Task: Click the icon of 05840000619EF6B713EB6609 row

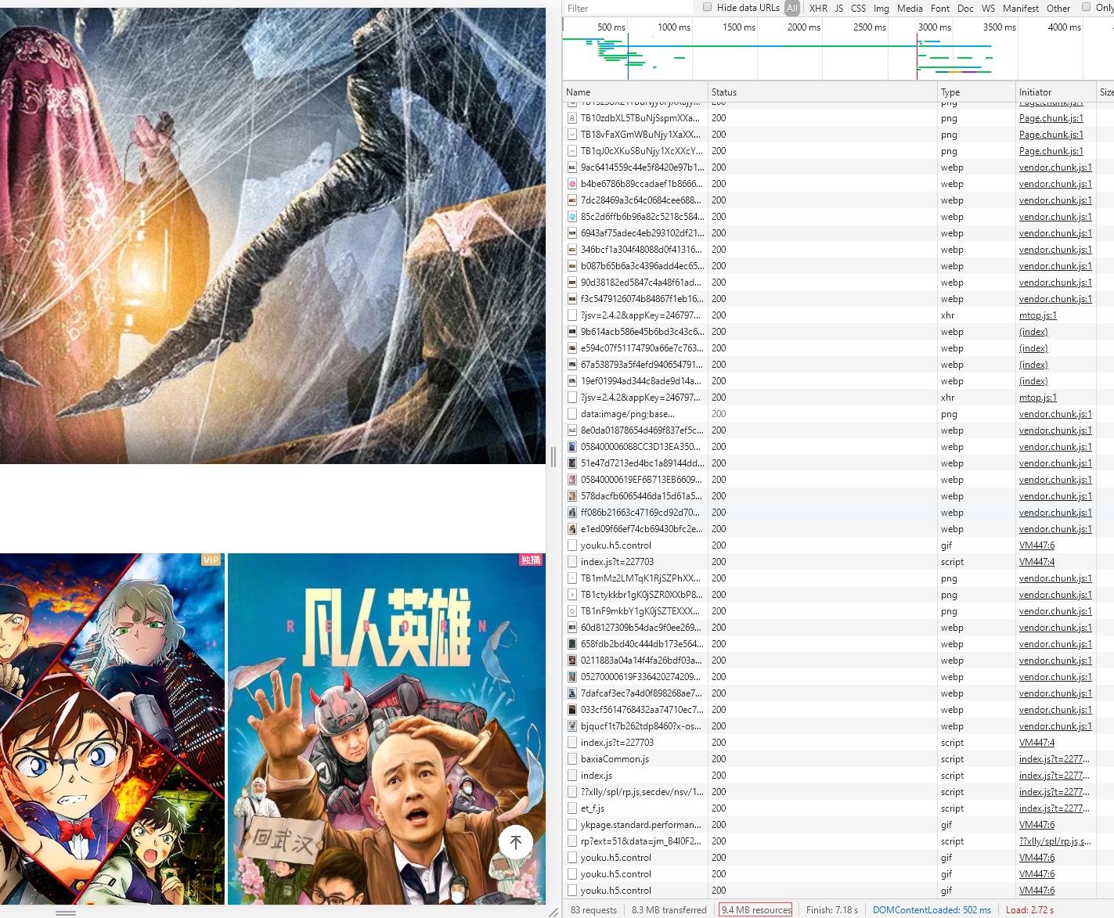Action: [572, 480]
